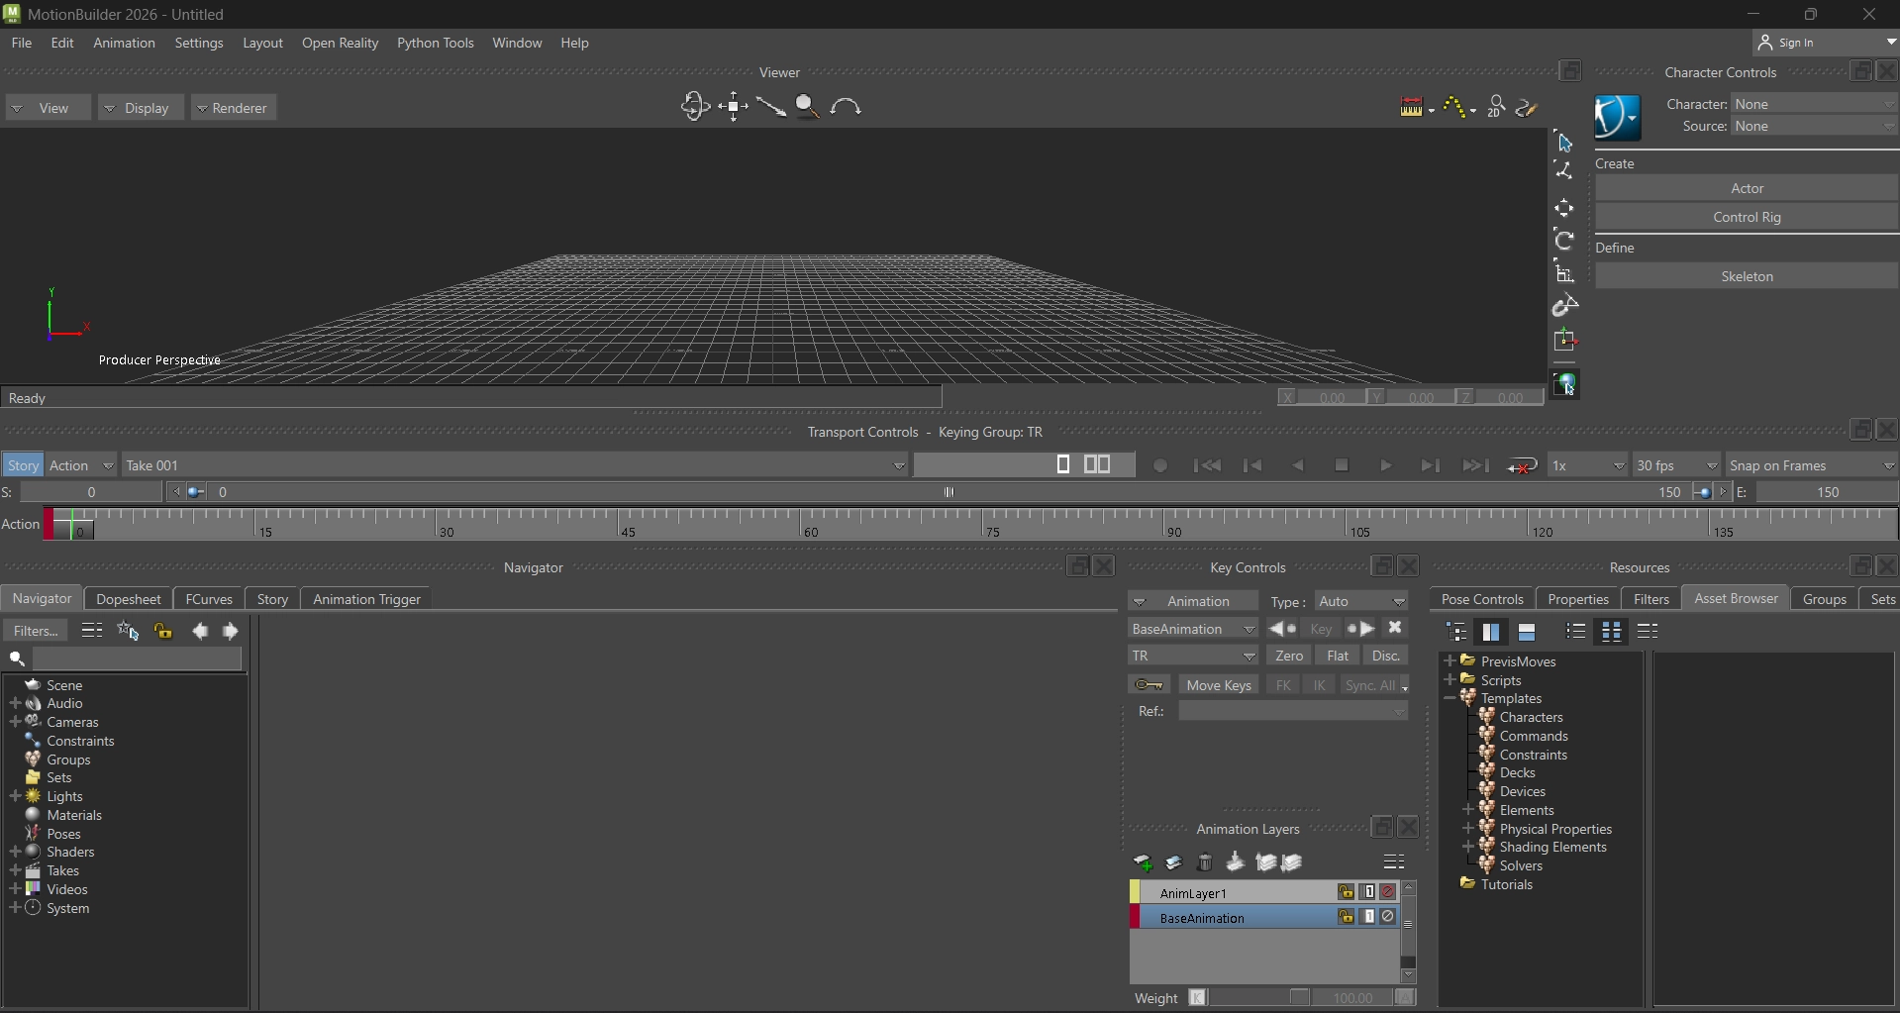The image size is (1900, 1013).
Task: Open the Python Tools menu
Action: point(435,43)
